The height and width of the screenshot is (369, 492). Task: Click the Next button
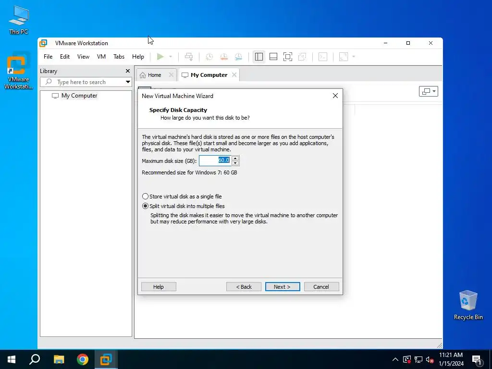pyautogui.click(x=283, y=287)
